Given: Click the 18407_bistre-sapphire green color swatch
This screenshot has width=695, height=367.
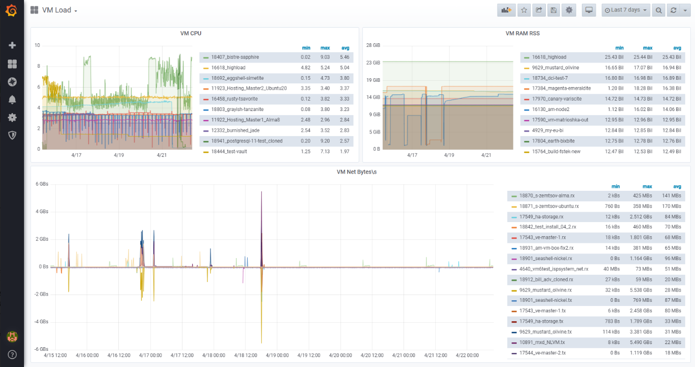Looking at the screenshot, I should (x=206, y=57).
